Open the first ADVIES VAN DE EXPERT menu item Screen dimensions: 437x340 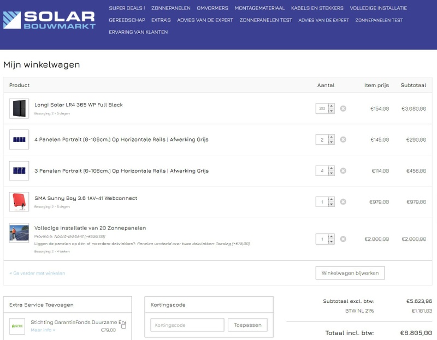[205, 20]
